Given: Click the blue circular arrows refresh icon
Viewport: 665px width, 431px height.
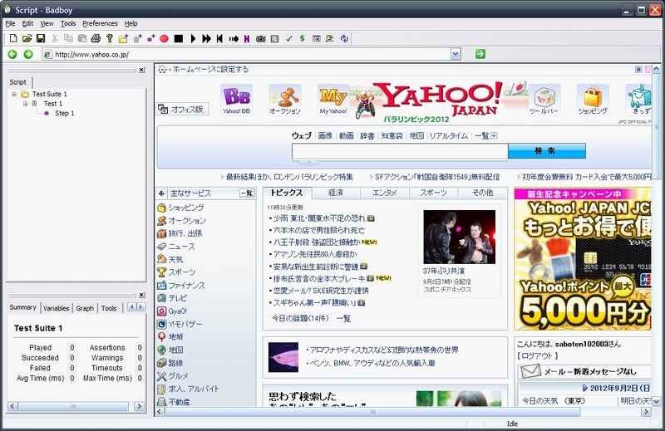Looking at the screenshot, I should pyautogui.click(x=344, y=38).
